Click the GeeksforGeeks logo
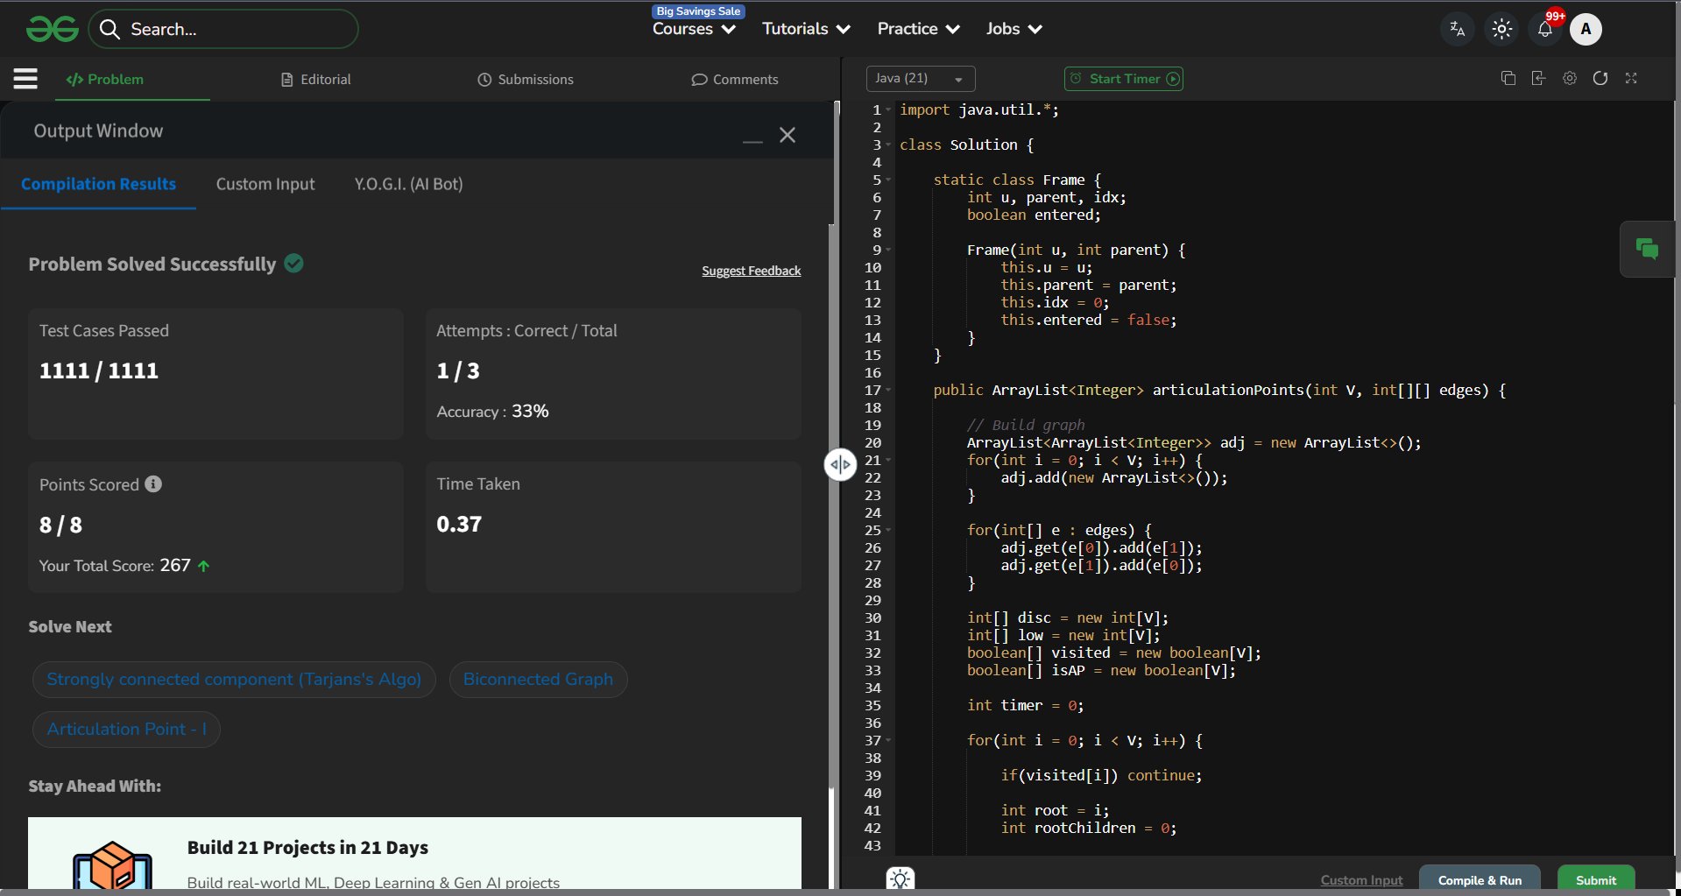This screenshot has width=1681, height=896. [x=53, y=30]
